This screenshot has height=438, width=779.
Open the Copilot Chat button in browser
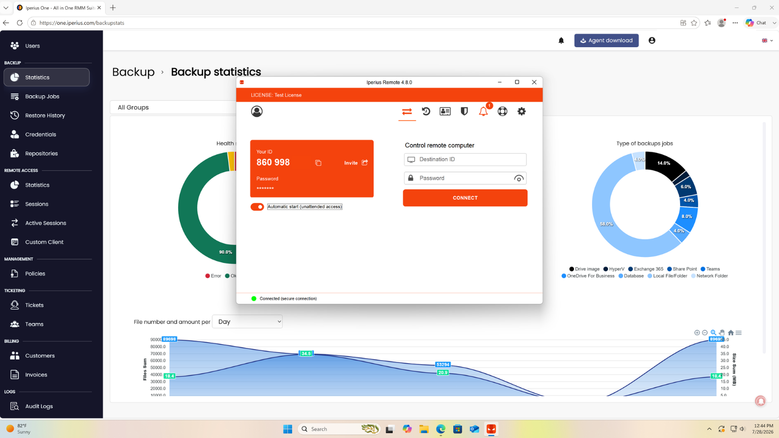point(756,23)
